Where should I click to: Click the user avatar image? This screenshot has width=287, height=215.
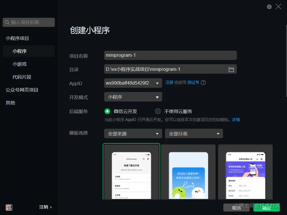tap(9, 208)
